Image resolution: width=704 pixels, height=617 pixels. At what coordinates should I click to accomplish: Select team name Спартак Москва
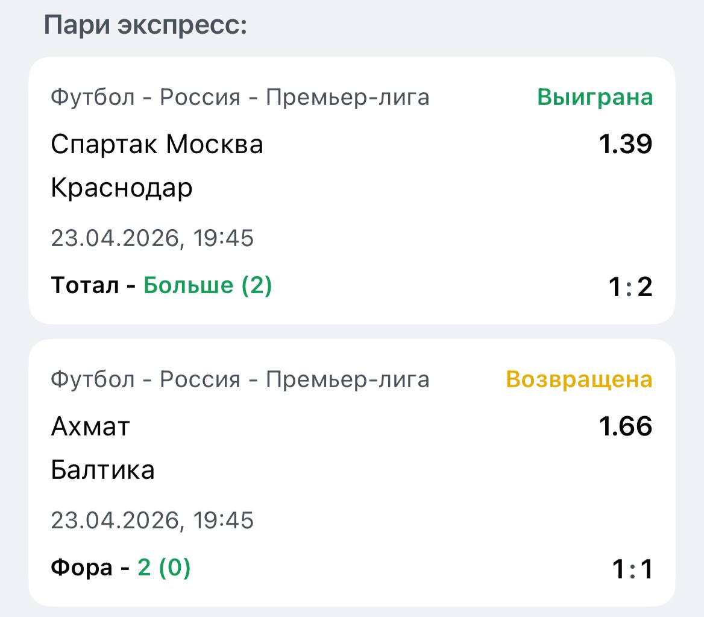pyautogui.click(x=157, y=145)
